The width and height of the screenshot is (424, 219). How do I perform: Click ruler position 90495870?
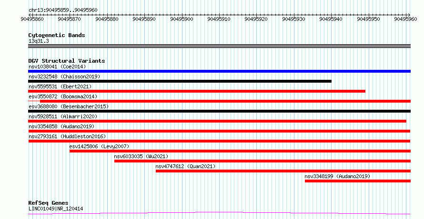click(70, 19)
